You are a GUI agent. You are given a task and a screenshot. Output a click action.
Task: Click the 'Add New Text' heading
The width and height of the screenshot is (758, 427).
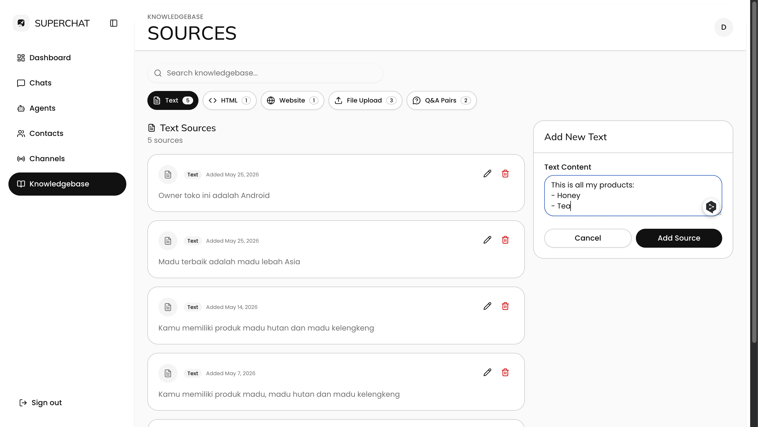click(x=575, y=137)
